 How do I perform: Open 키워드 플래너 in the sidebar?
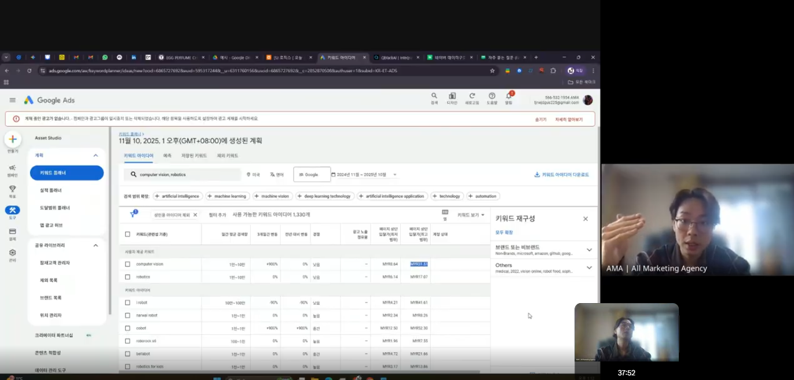[x=67, y=173]
